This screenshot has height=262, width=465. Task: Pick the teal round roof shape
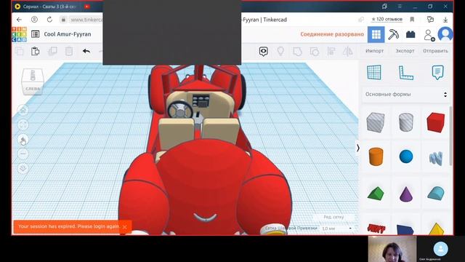tap(436, 193)
